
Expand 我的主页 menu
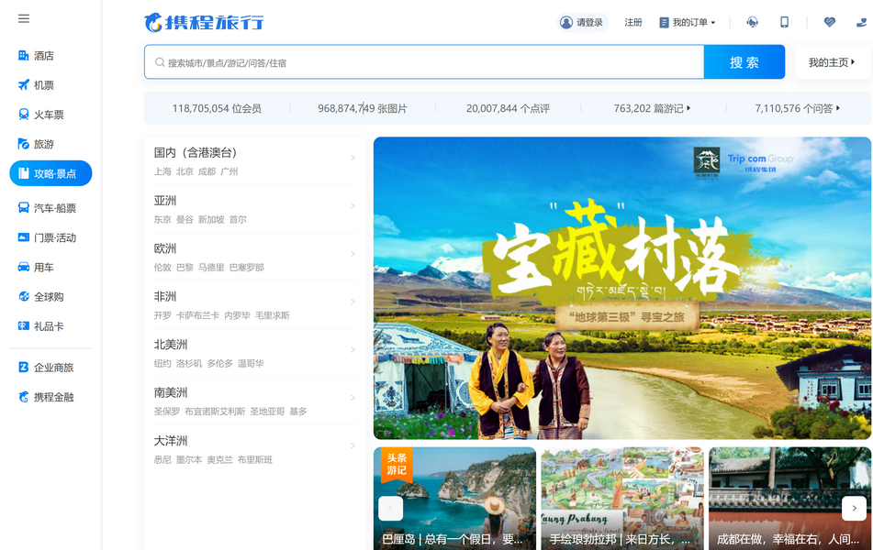(x=832, y=62)
